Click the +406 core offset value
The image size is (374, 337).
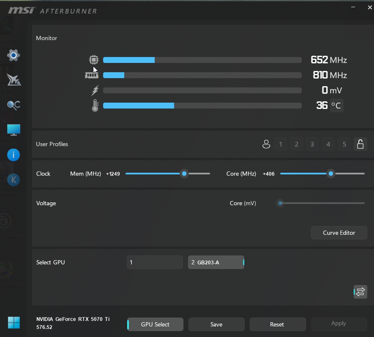pos(269,174)
